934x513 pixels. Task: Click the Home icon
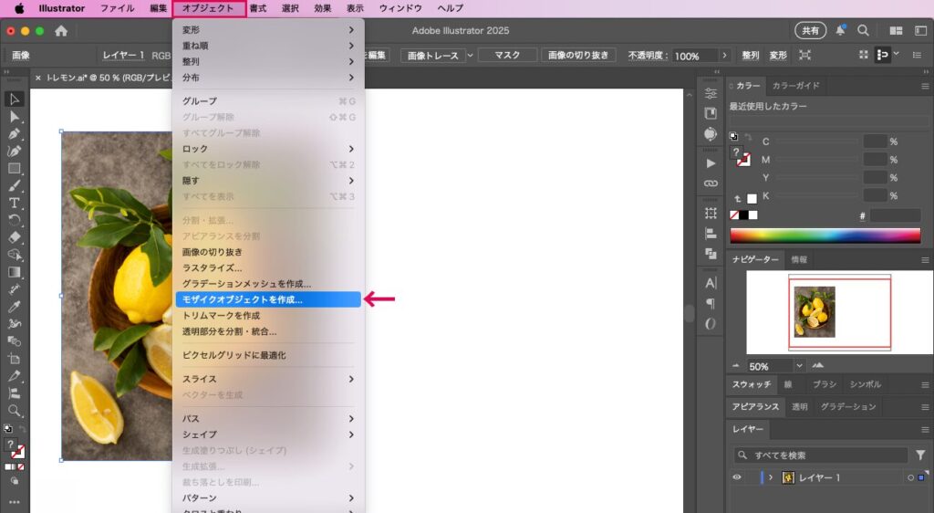tap(61, 31)
